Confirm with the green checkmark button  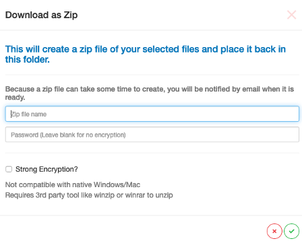click(x=291, y=231)
